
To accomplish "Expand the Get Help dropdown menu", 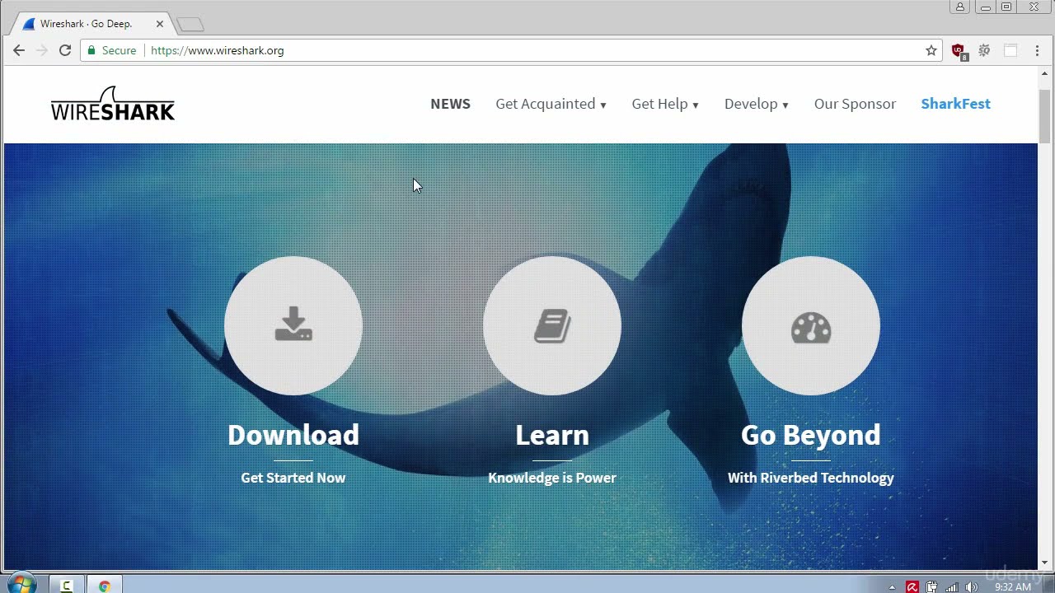I will click(x=665, y=104).
